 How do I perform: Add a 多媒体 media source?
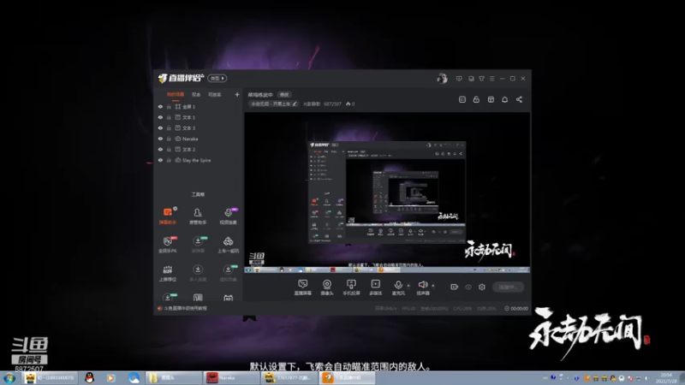point(375,287)
